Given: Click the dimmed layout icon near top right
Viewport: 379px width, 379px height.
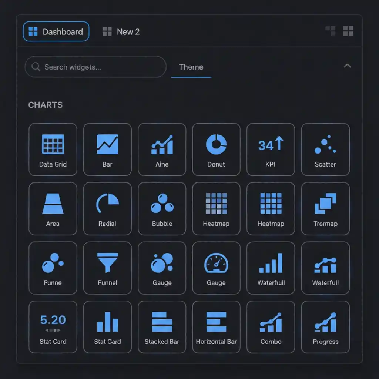Looking at the screenshot, I should [x=330, y=31].
